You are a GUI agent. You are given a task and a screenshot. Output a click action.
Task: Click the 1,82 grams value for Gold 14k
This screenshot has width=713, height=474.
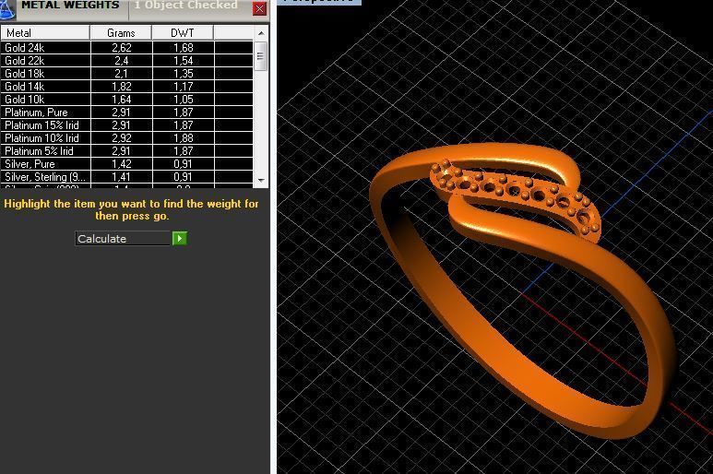(x=122, y=87)
